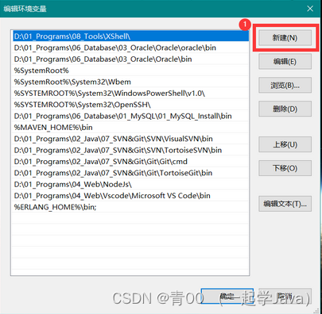The width and height of the screenshot is (322, 314).
Task: Click the 编辑文本(T)... button
Action: pos(285,204)
